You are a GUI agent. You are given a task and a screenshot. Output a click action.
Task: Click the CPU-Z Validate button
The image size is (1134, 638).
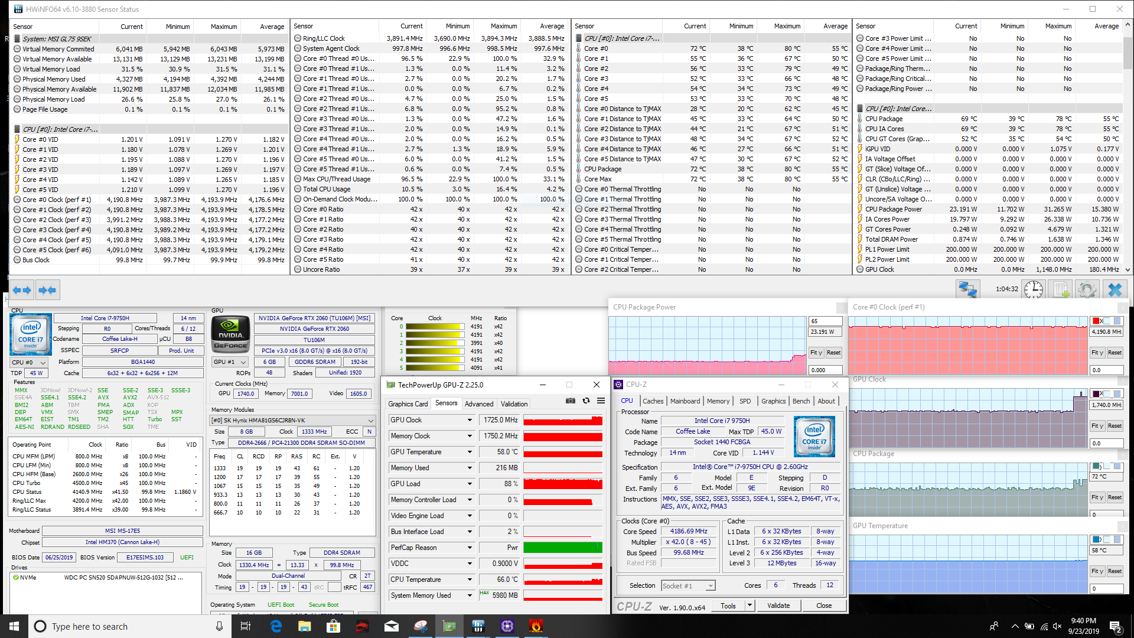click(778, 606)
